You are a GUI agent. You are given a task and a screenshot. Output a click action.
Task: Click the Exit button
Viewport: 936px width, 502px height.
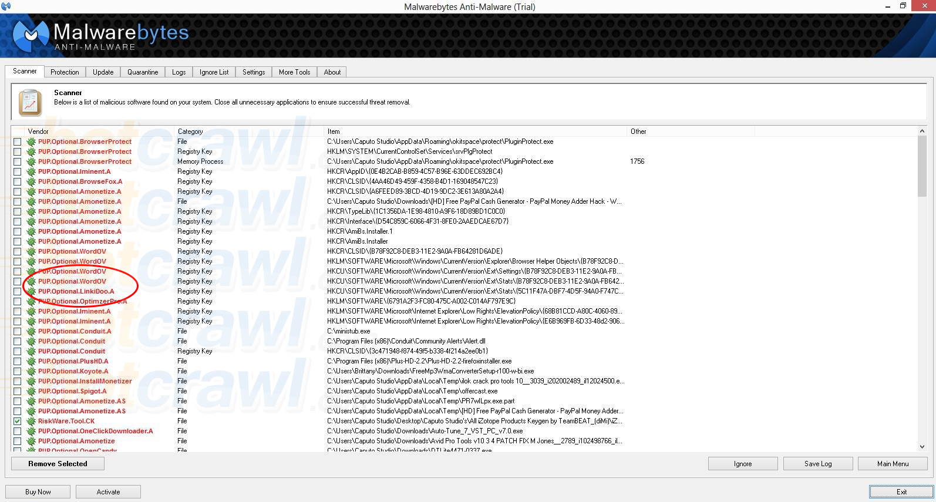click(x=901, y=492)
